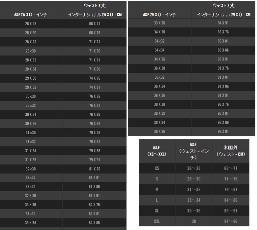
Task: Select the 81 X 81 CM value
Action: click(94, 177)
